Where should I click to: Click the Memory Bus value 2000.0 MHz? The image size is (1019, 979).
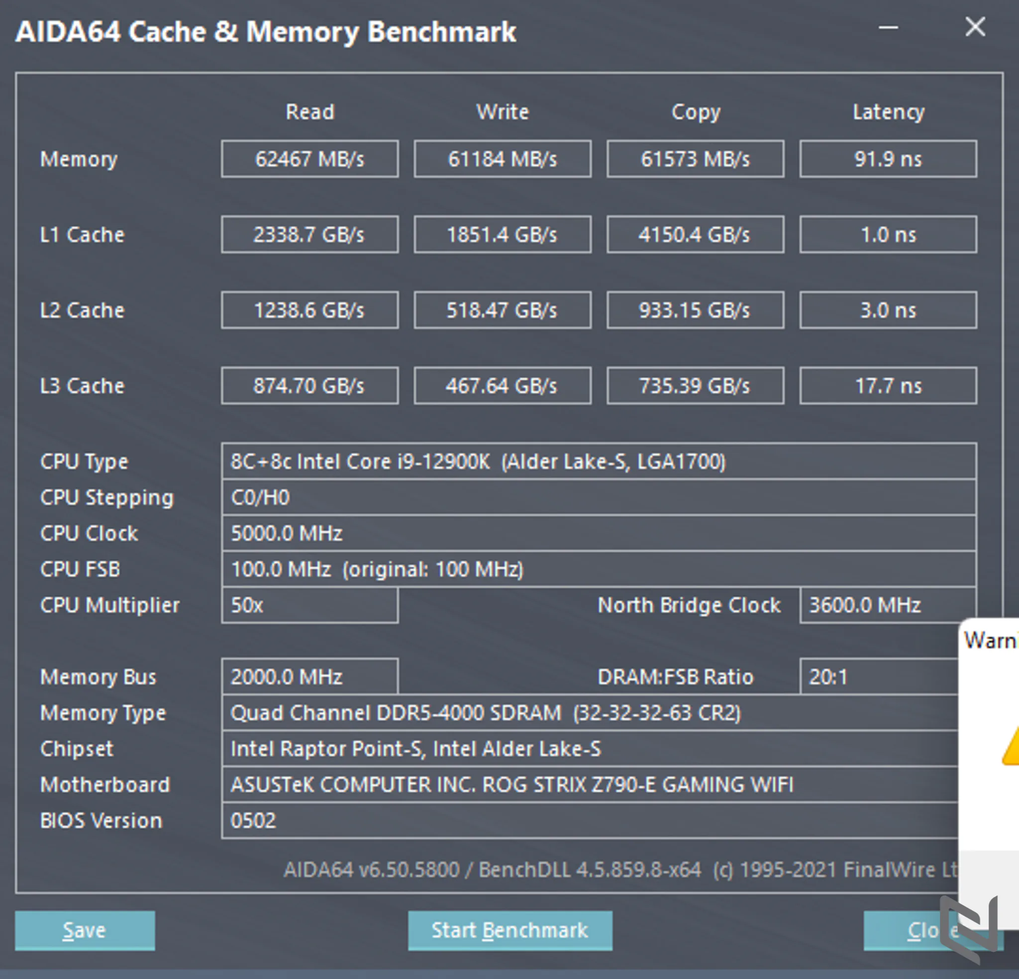coord(310,677)
